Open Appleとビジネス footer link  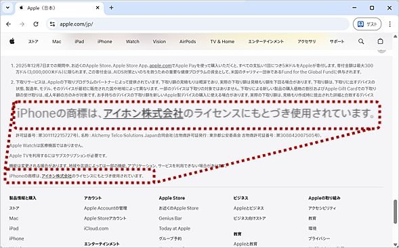click(249, 208)
